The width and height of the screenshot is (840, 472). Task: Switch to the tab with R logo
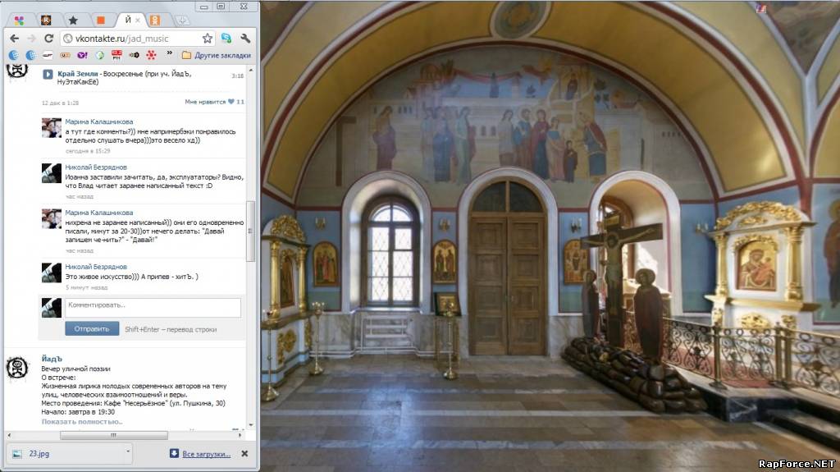click(x=46, y=21)
